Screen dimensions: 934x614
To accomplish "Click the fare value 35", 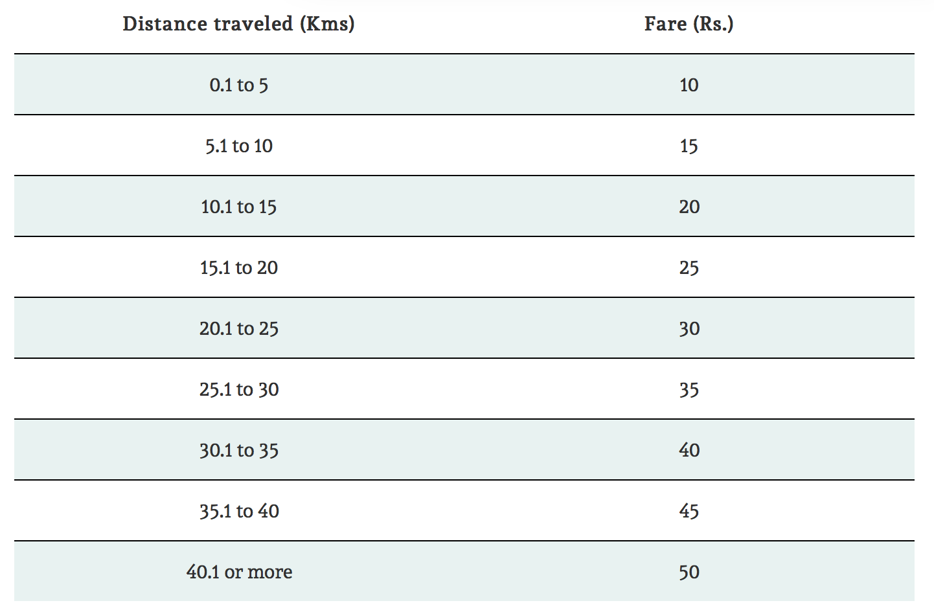I will coord(689,389).
